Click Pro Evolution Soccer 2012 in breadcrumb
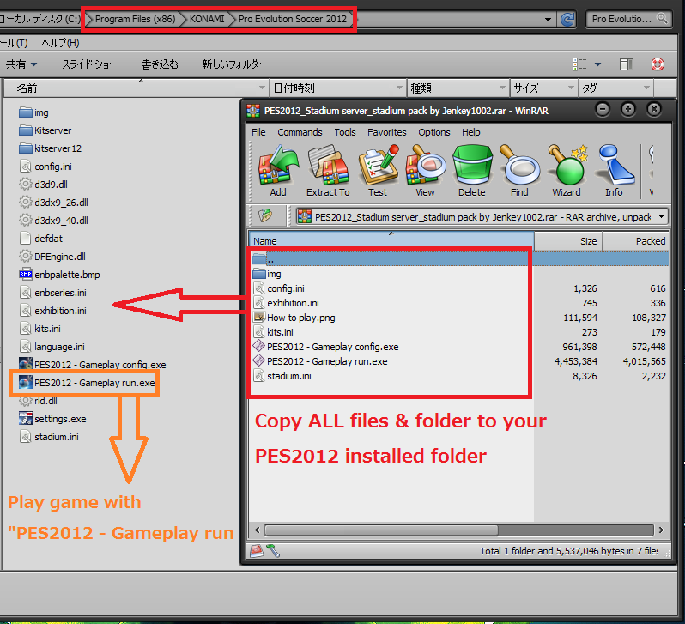685x624 pixels. (293, 19)
